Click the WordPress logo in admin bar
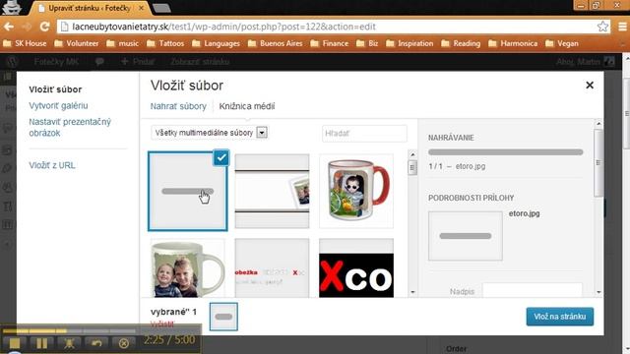Viewport: 630px width, 354px height. click(x=13, y=61)
